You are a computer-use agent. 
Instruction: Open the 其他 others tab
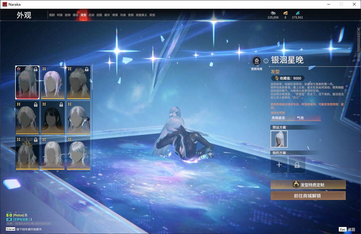tap(152, 15)
